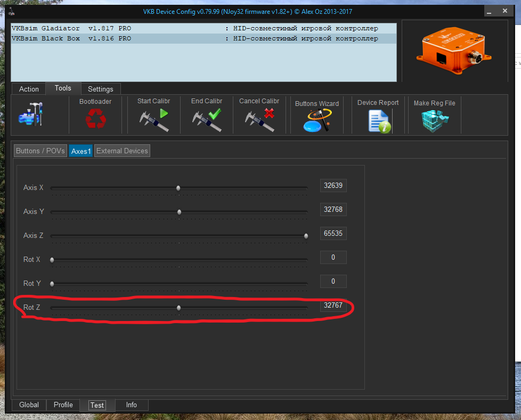Click the Axis Y value field 32768
521x420 pixels.
pyautogui.click(x=333, y=209)
